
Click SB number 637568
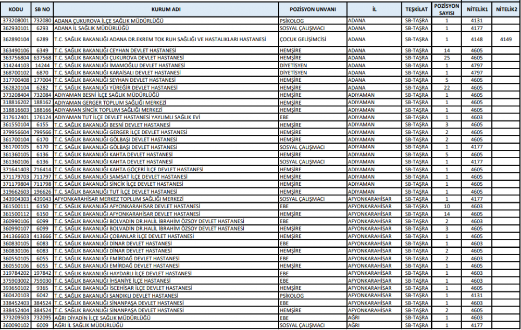(x=42, y=58)
